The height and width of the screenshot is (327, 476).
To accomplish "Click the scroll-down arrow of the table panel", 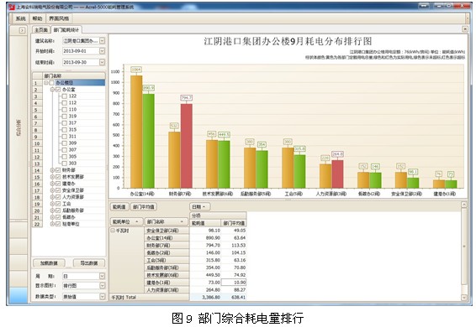I will (464, 298).
